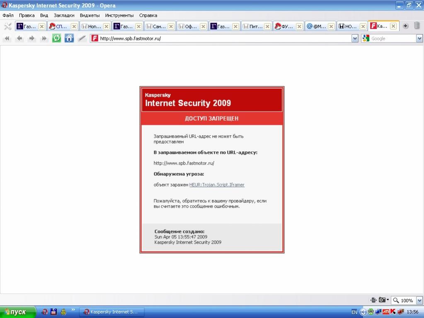Toggle the show images camera icon
The image size is (424, 318).
pos(382,300)
